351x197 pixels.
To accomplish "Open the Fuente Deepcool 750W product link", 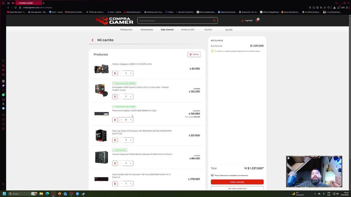I will pyautogui.click(x=142, y=154).
